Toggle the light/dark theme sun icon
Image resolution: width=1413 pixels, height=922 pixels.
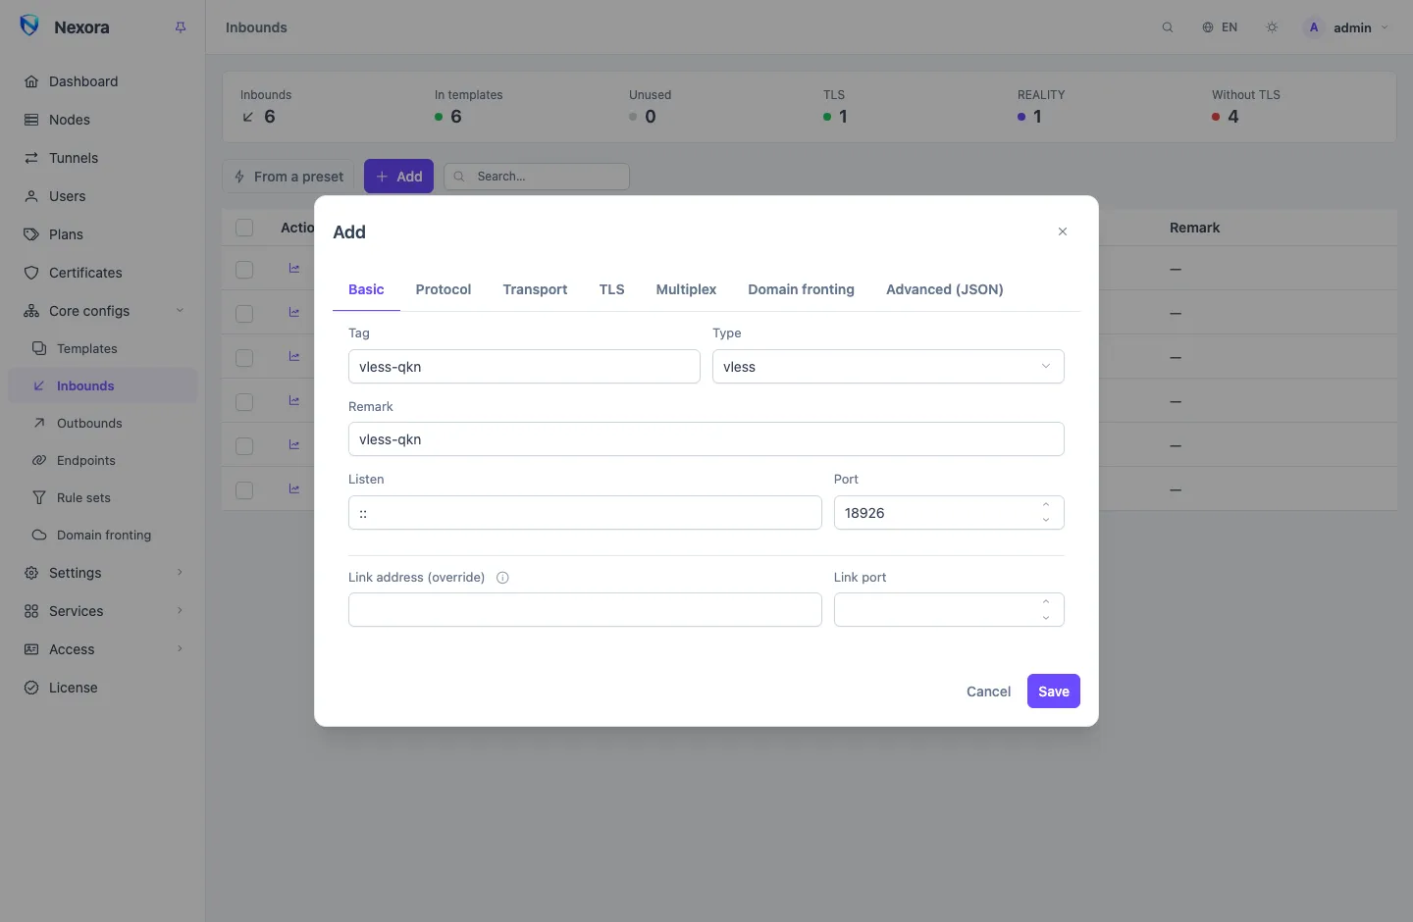tap(1272, 27)
